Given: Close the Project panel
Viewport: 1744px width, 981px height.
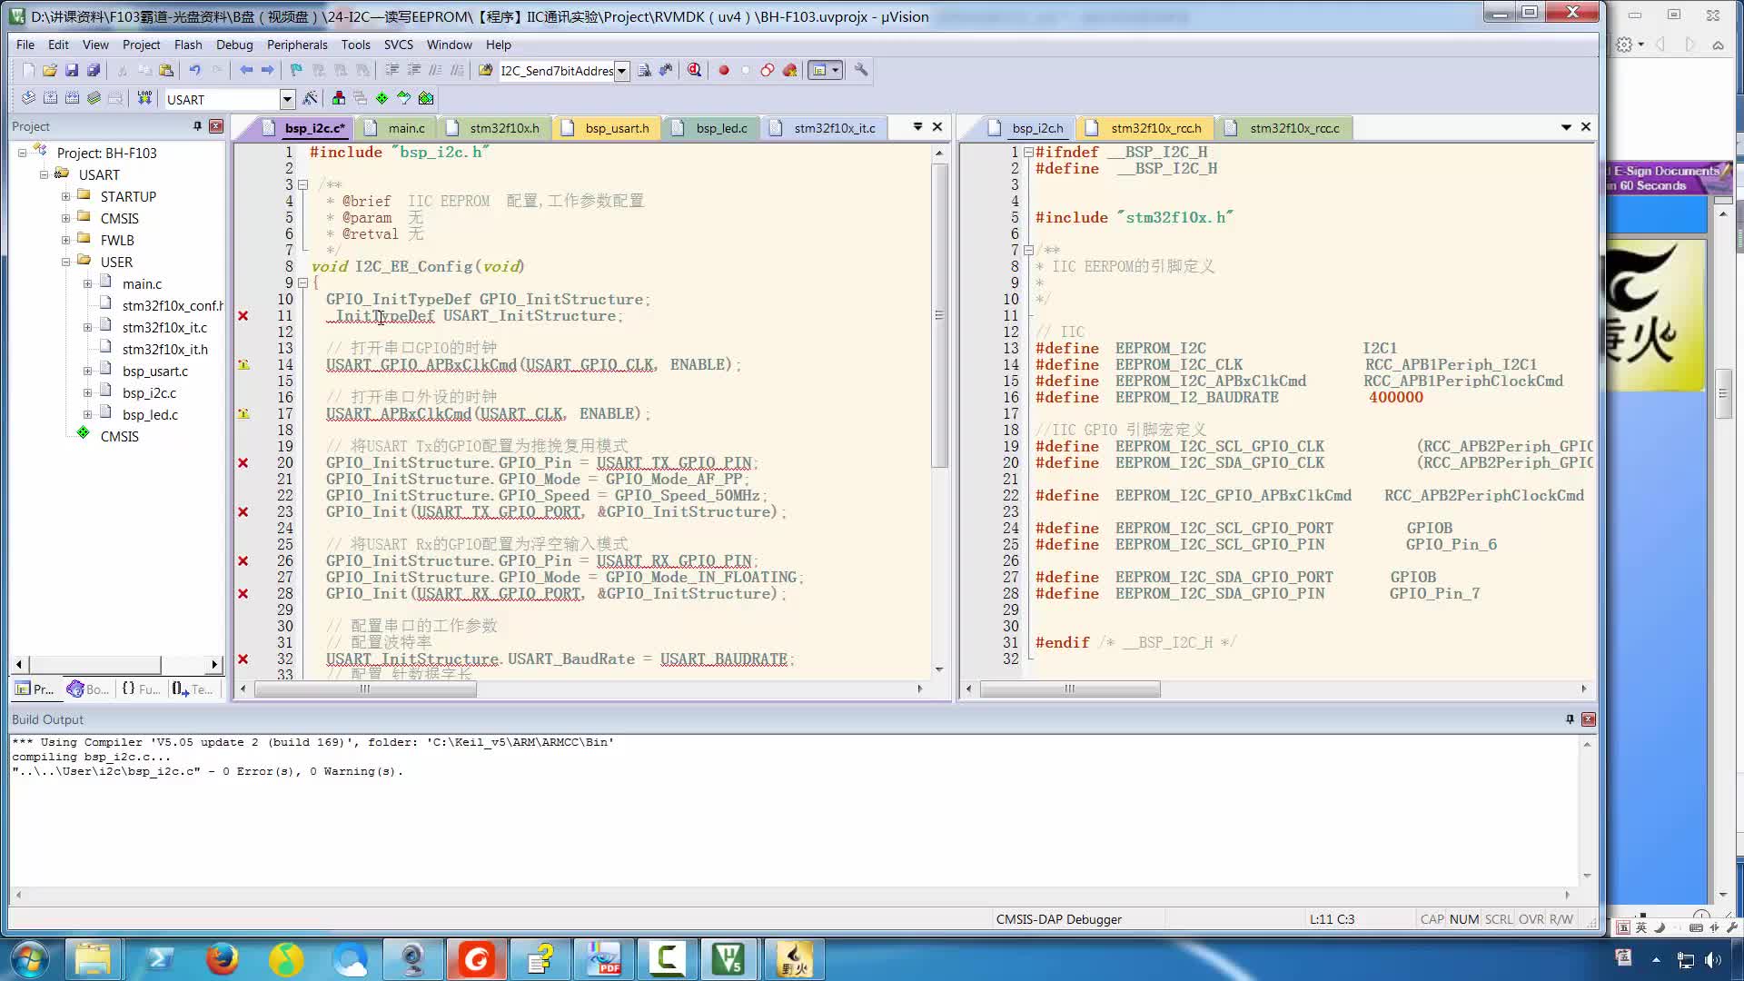Looking at the screenshot, I should 216,126.
